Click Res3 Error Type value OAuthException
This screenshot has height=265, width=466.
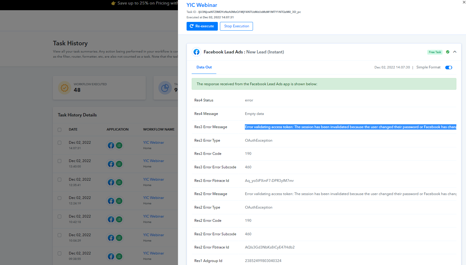259,140
